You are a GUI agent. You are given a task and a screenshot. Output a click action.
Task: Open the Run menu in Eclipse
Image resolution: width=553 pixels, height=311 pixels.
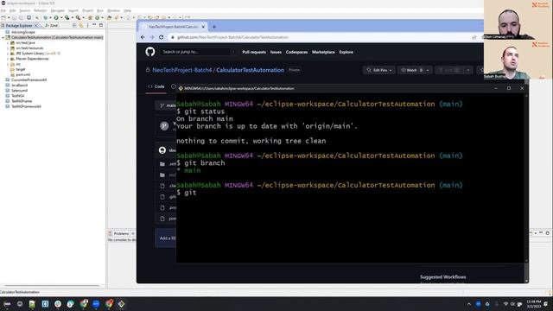pyautogui.click(x=100, y=11)
